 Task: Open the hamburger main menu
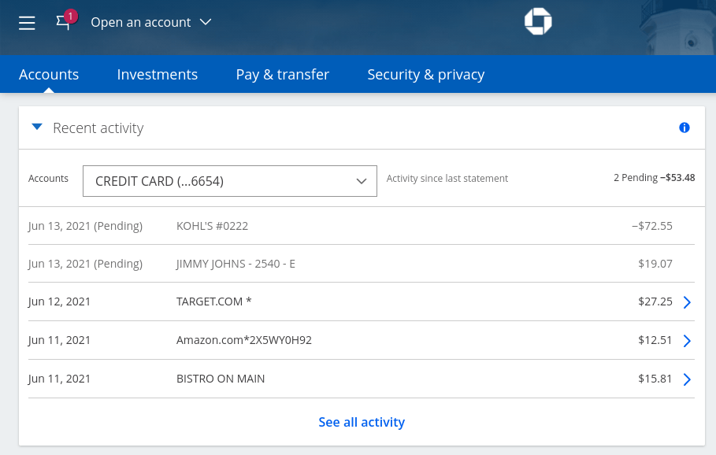tap(27, 23)
